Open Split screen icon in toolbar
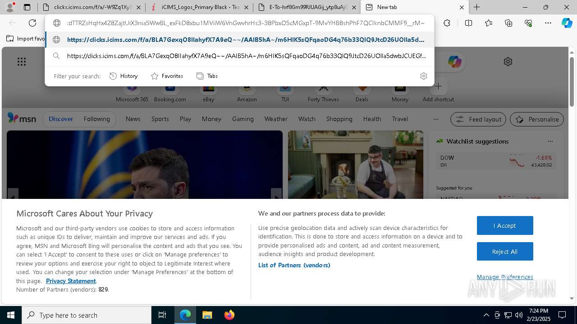This screenshot has height=324, width=577. click(x=468, y=23)
